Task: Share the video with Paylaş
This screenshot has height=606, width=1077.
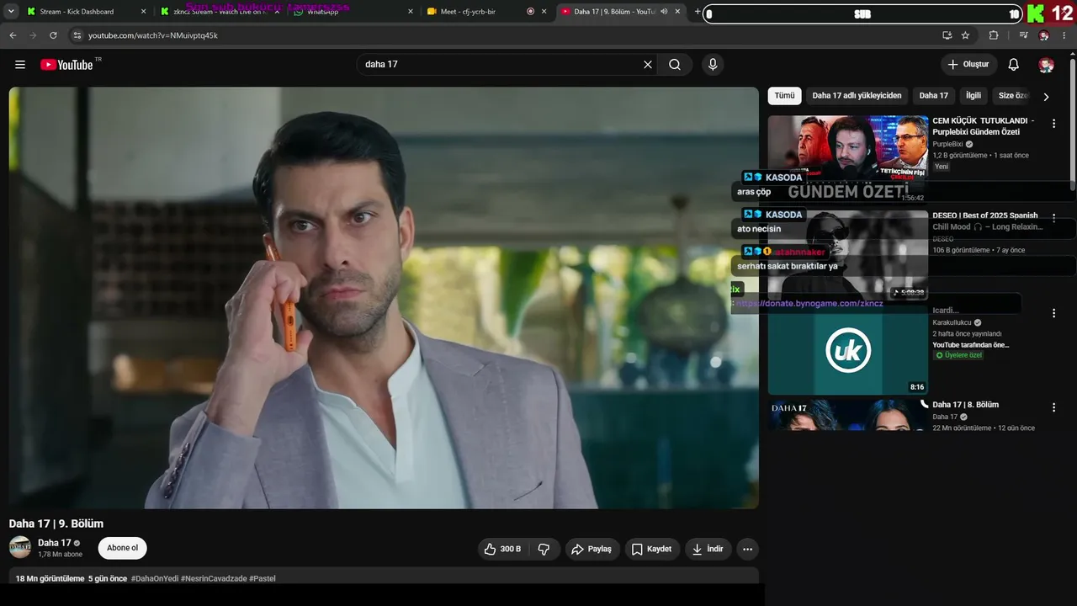Action: [592, 549]
